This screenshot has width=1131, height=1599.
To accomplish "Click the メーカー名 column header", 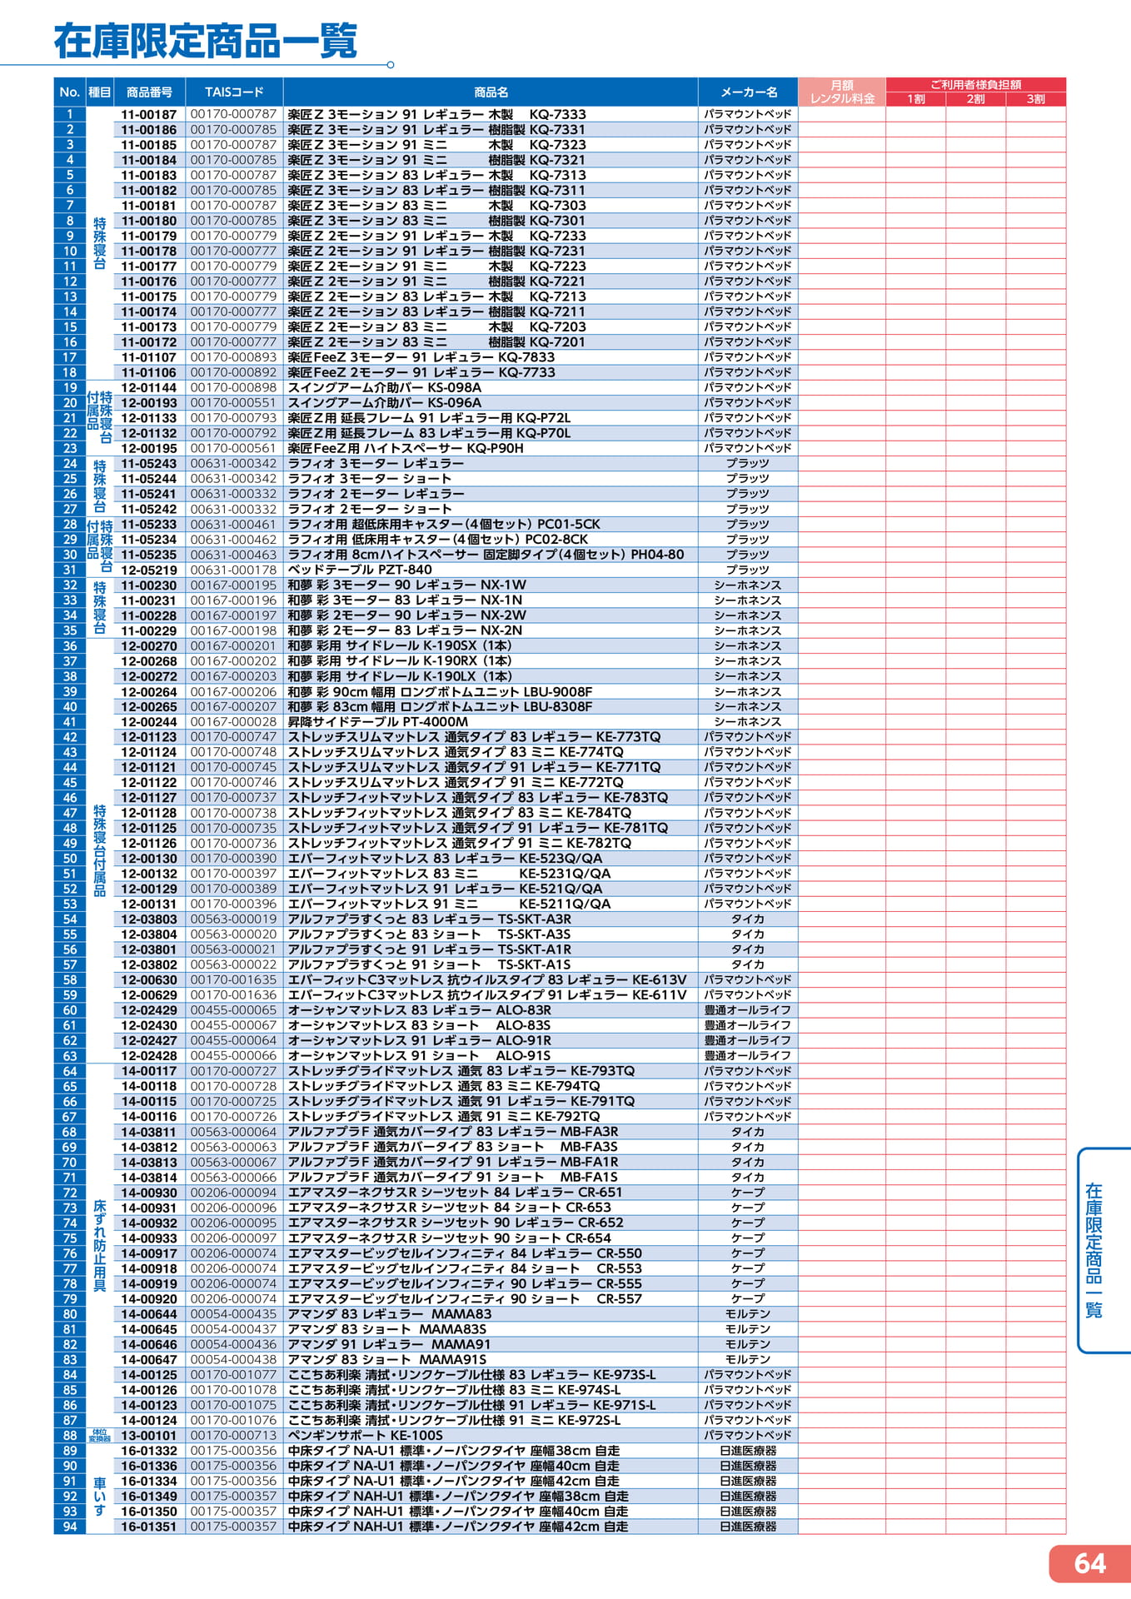I will (x=748, y=92).
